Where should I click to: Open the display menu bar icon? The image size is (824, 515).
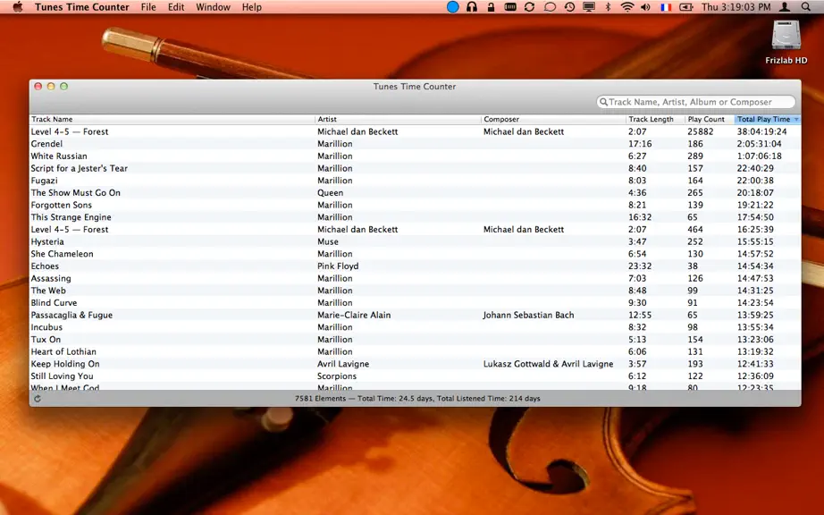[x=589, y=7]
